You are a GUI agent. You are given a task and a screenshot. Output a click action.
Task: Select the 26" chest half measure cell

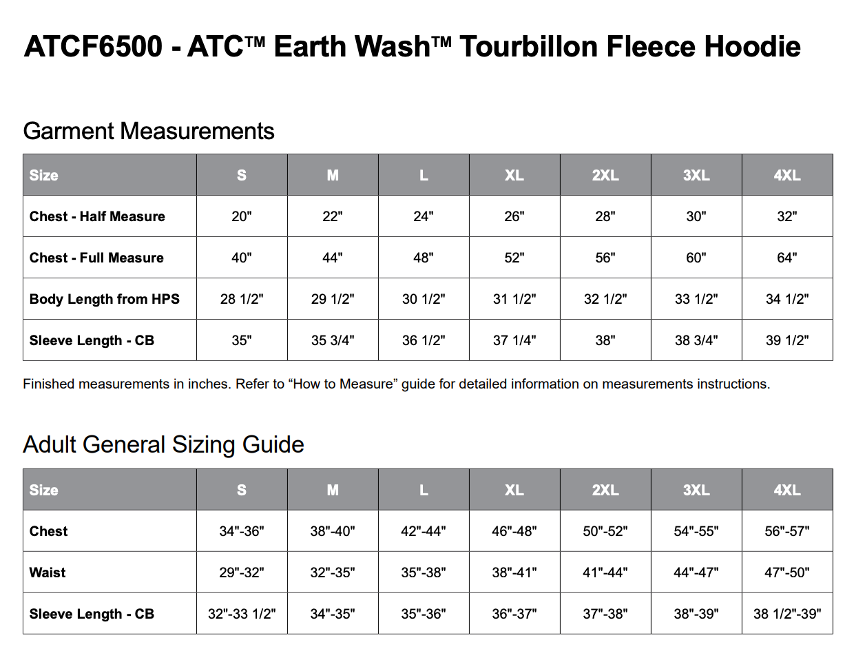click(x=514, y=216)
